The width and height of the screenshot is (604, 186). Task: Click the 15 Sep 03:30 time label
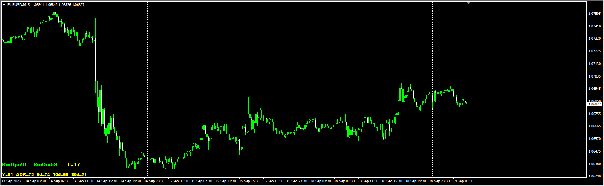click(x=179, y=182)
